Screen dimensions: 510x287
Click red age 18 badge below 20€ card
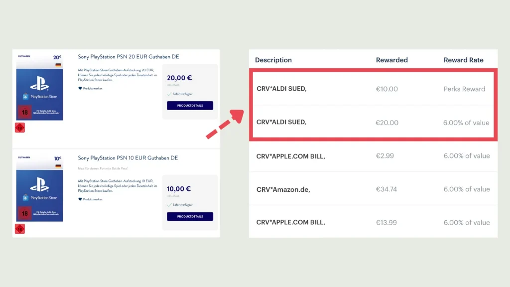20,128
